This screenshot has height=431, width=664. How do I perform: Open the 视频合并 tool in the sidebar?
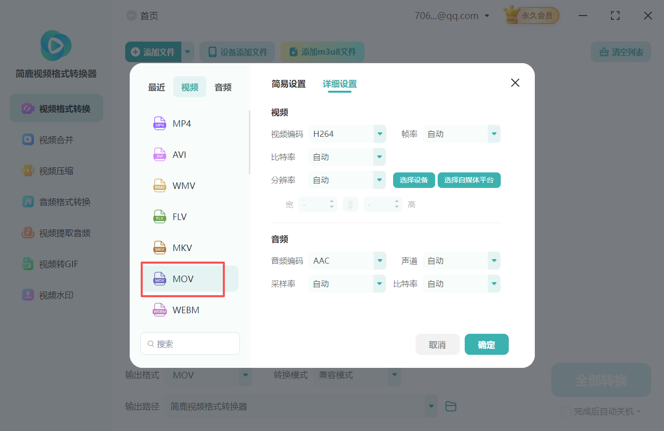pyautogui.click(x=56, y=139)
